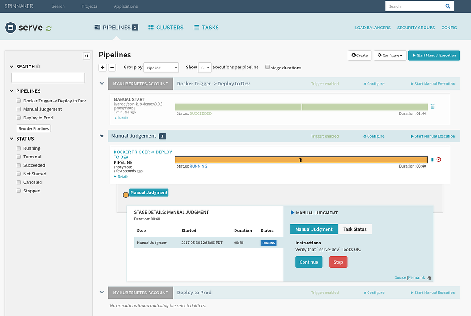Enable the Canceled status filter

point(18,182)
